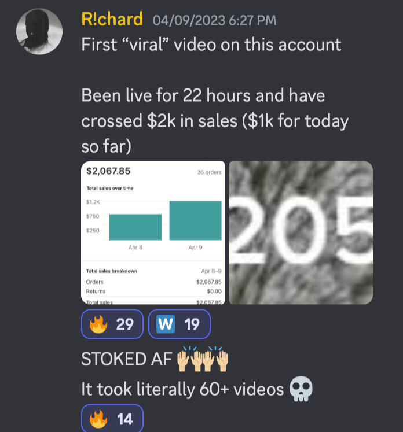
Task: Click the "STOKED AF" message text
Action: (127, 359)
